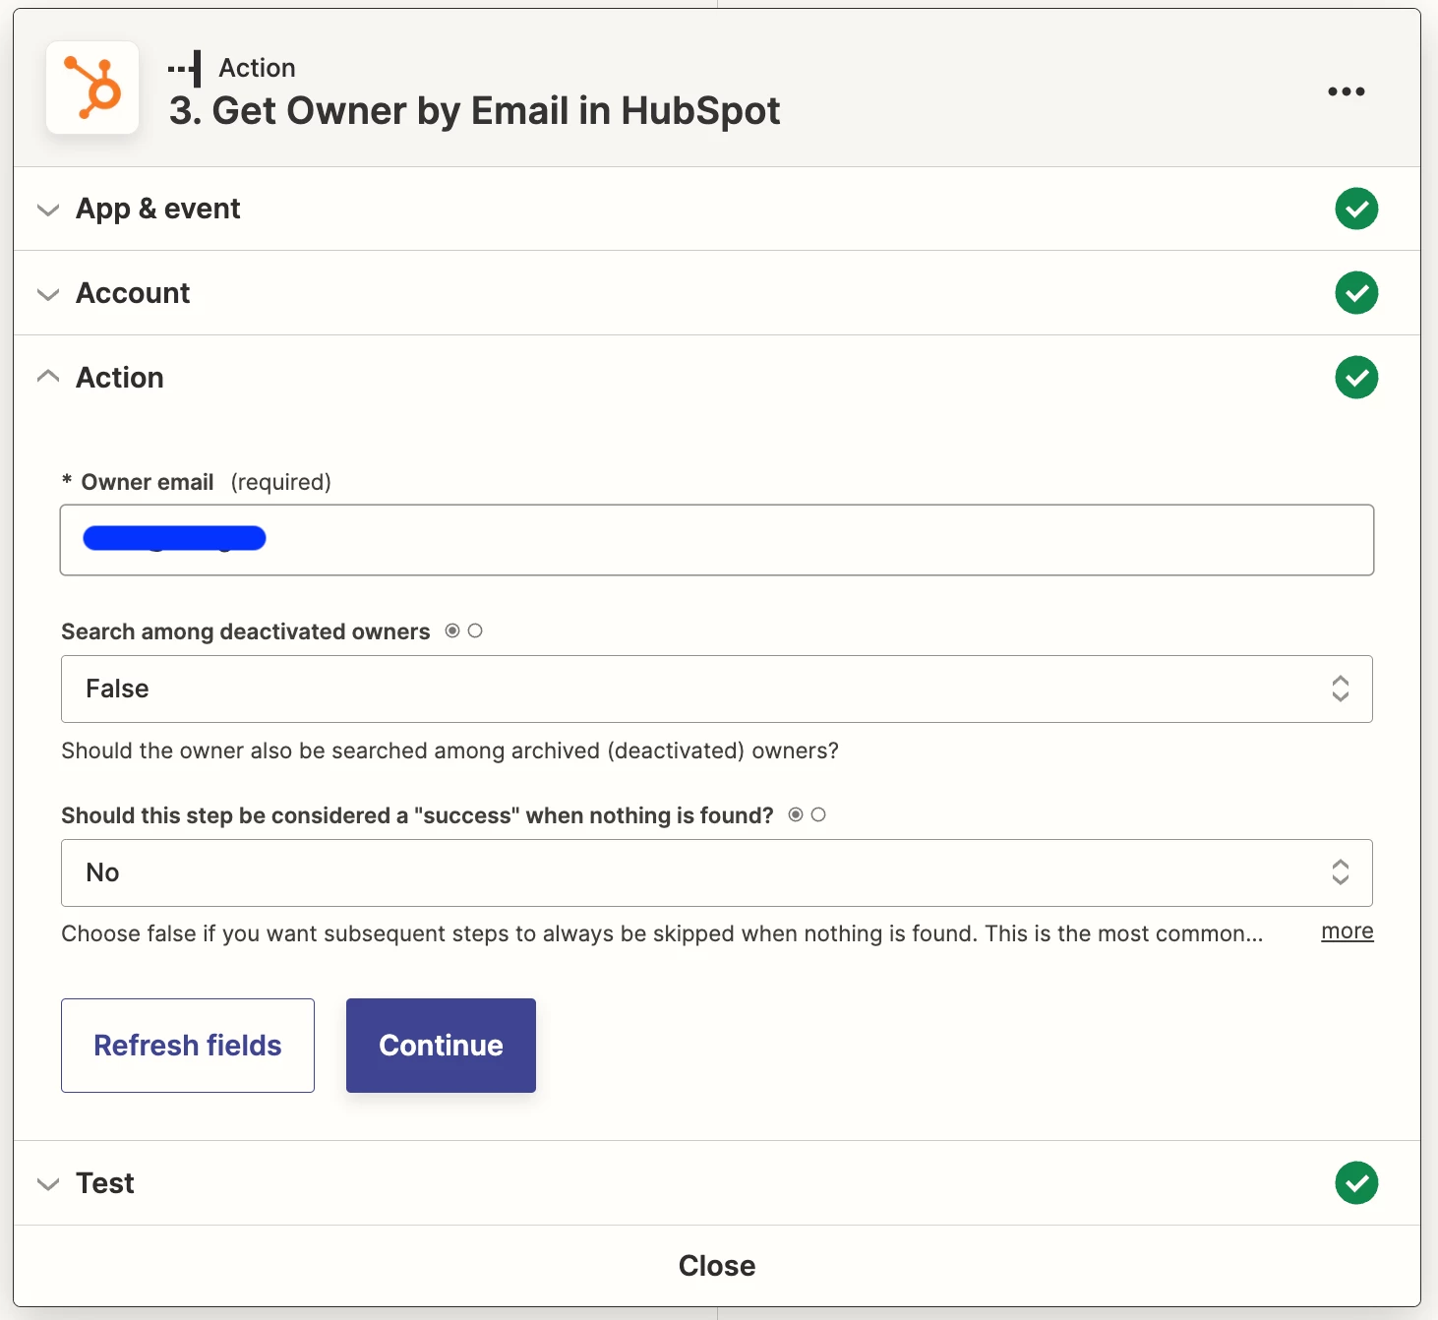Click green checkmark beside Test

coord(1356,1183)
